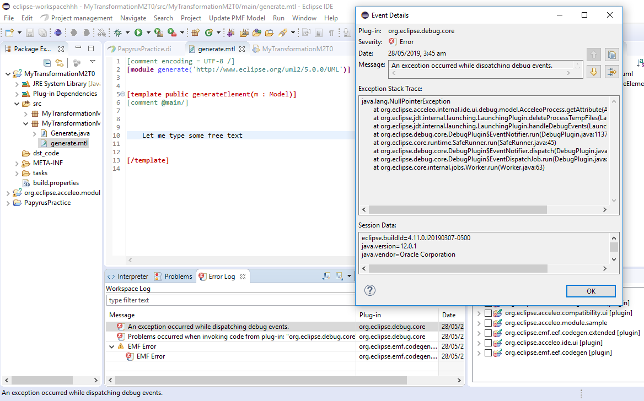Open the File menu

click(9, 18)
